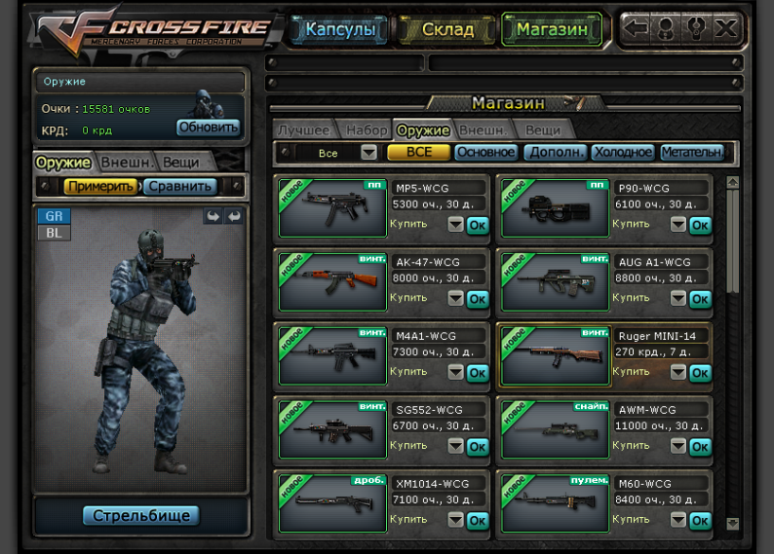Open the Все filter dropdown
This screenshot has width=774, height=554.
coord(368,152)
